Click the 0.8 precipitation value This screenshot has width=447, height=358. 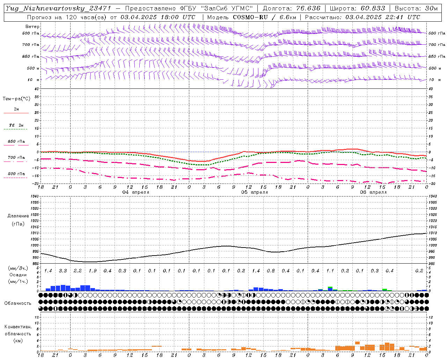271,271
